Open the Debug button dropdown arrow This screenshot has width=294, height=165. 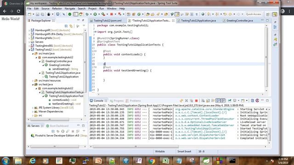pyautogui.click(x=91, y=14)
